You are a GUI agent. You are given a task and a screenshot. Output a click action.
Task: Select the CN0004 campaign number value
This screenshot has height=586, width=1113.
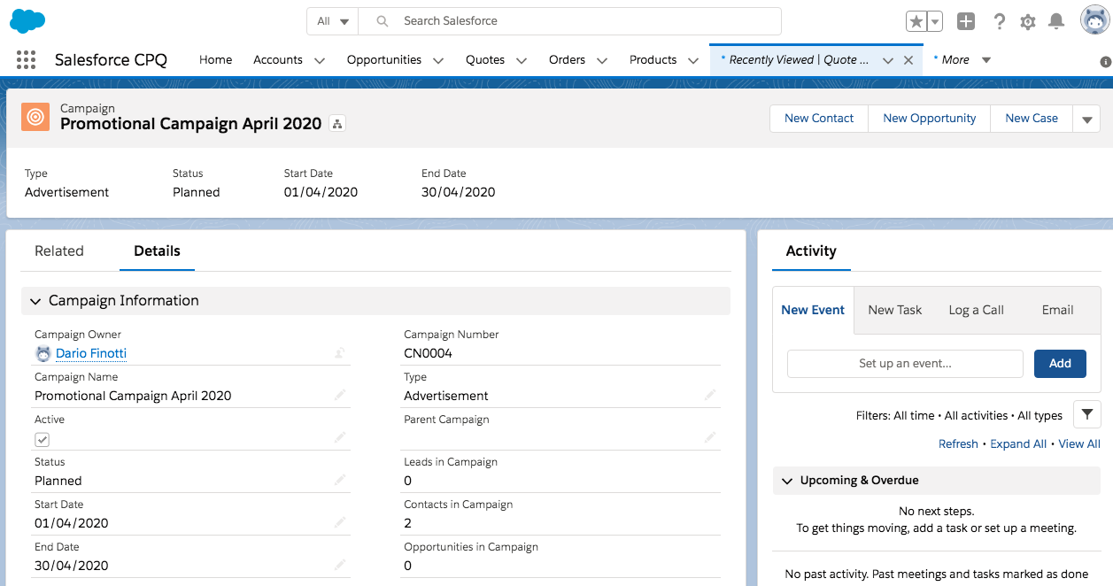[x=429, y=353]
